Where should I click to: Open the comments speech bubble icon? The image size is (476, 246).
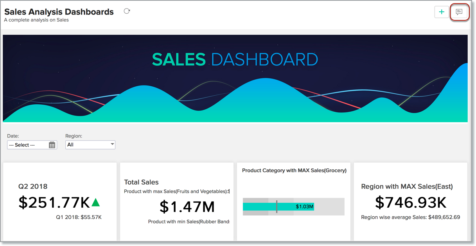[x=459, y=12]
